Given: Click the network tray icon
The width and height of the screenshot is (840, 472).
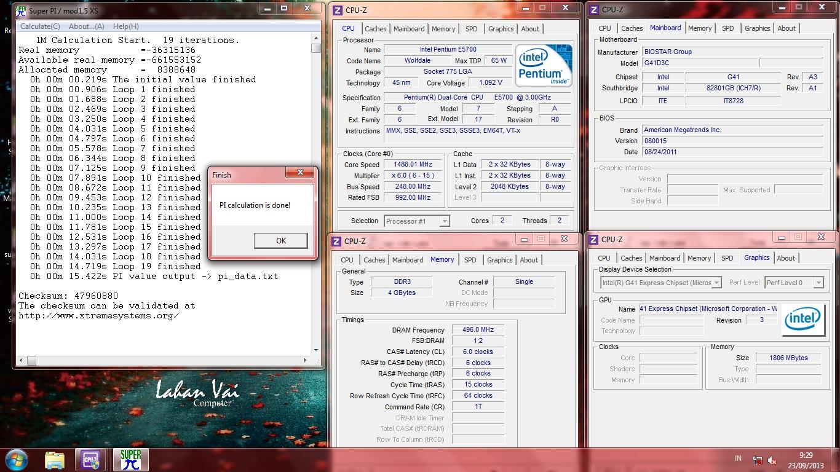Looking at the screenshot, I should (758, 460).
